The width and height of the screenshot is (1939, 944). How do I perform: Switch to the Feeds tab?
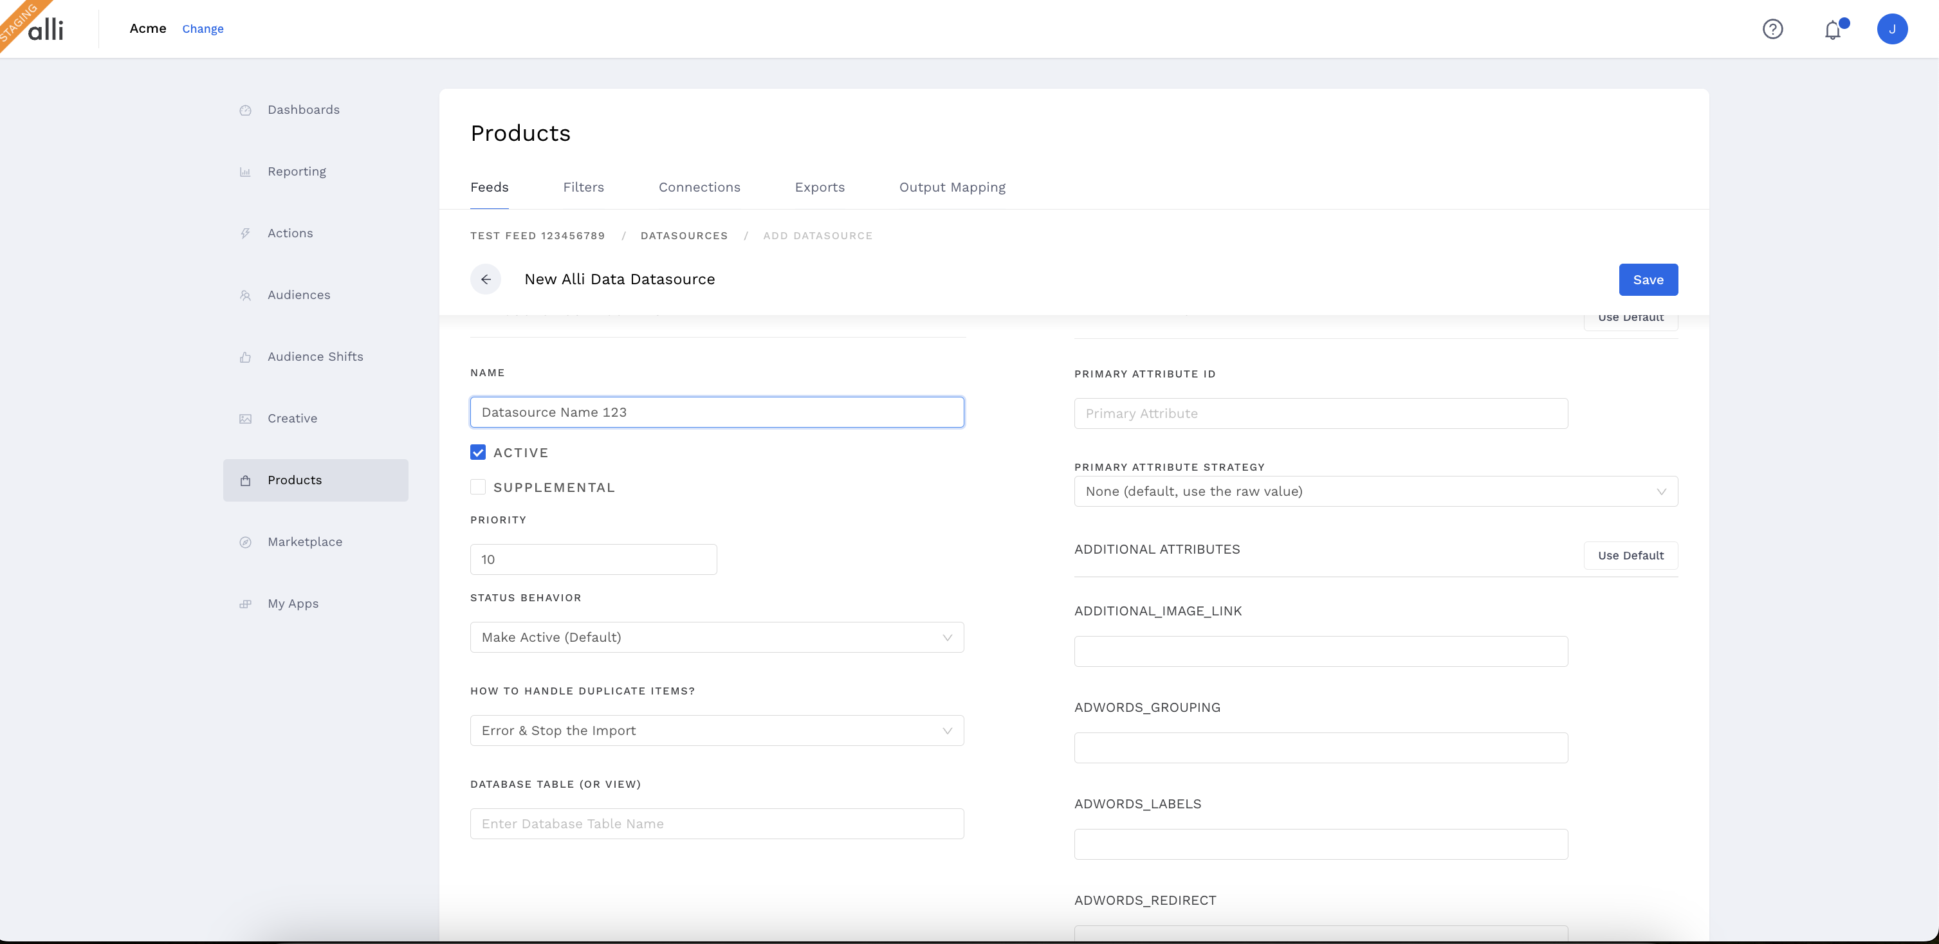coord(490,187)
